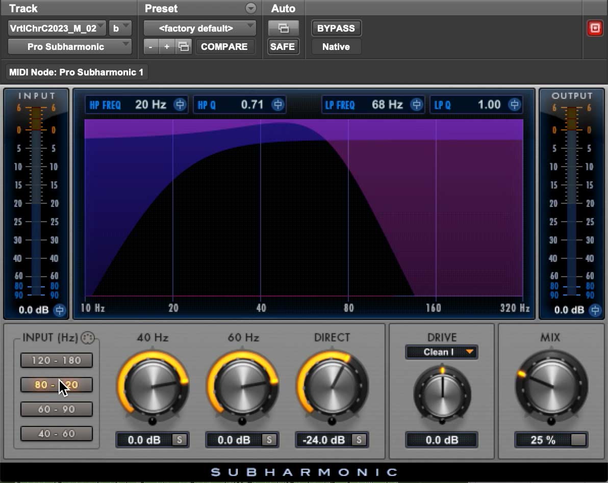This screenshot has width=608, height=483.
Task: Click the LP FREQ automation enable icon
Action: (x=416, y=104)
